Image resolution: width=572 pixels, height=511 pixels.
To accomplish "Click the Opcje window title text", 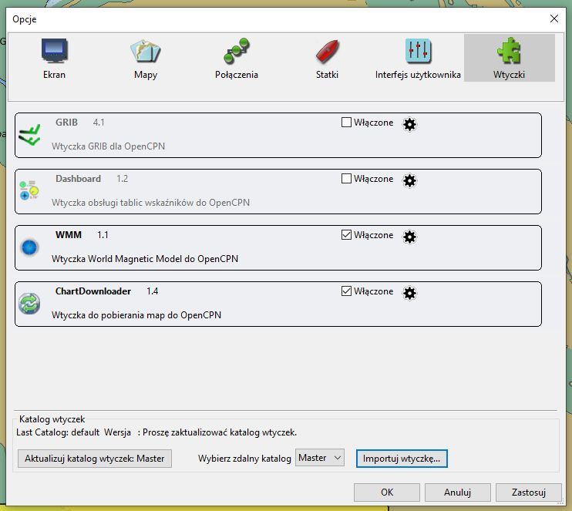I will coord(25,19).
